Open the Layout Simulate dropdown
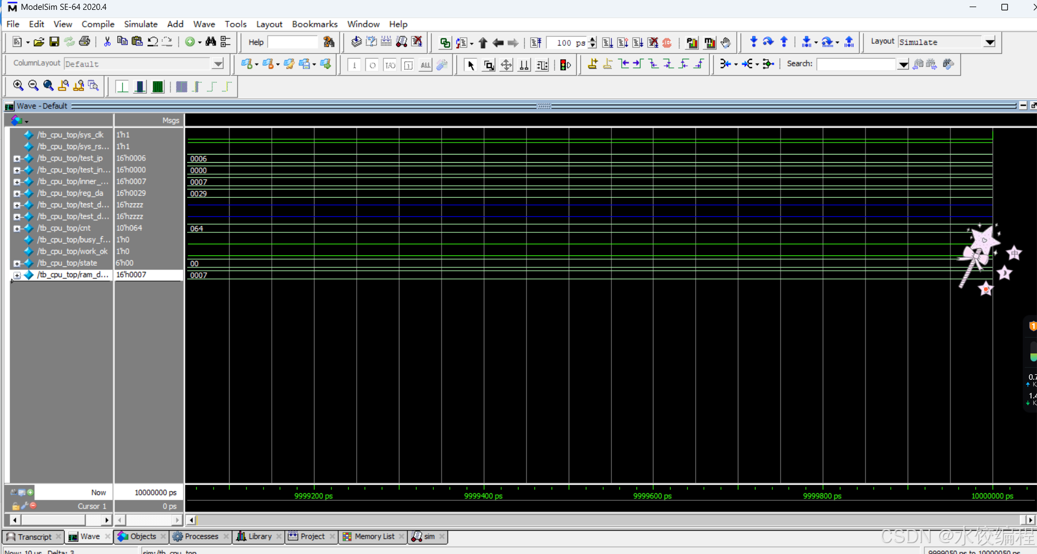 click(x=989, y=42)
